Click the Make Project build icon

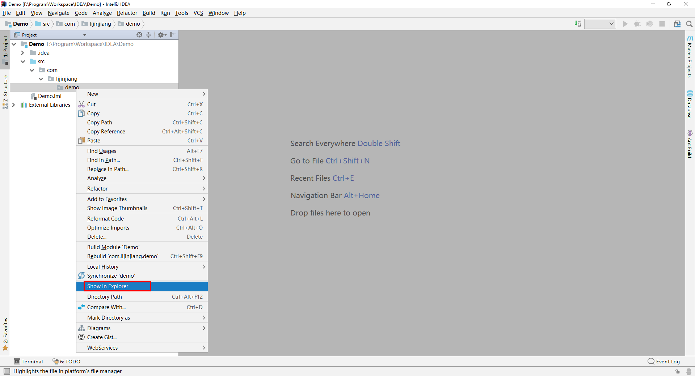tap(578, 24)
